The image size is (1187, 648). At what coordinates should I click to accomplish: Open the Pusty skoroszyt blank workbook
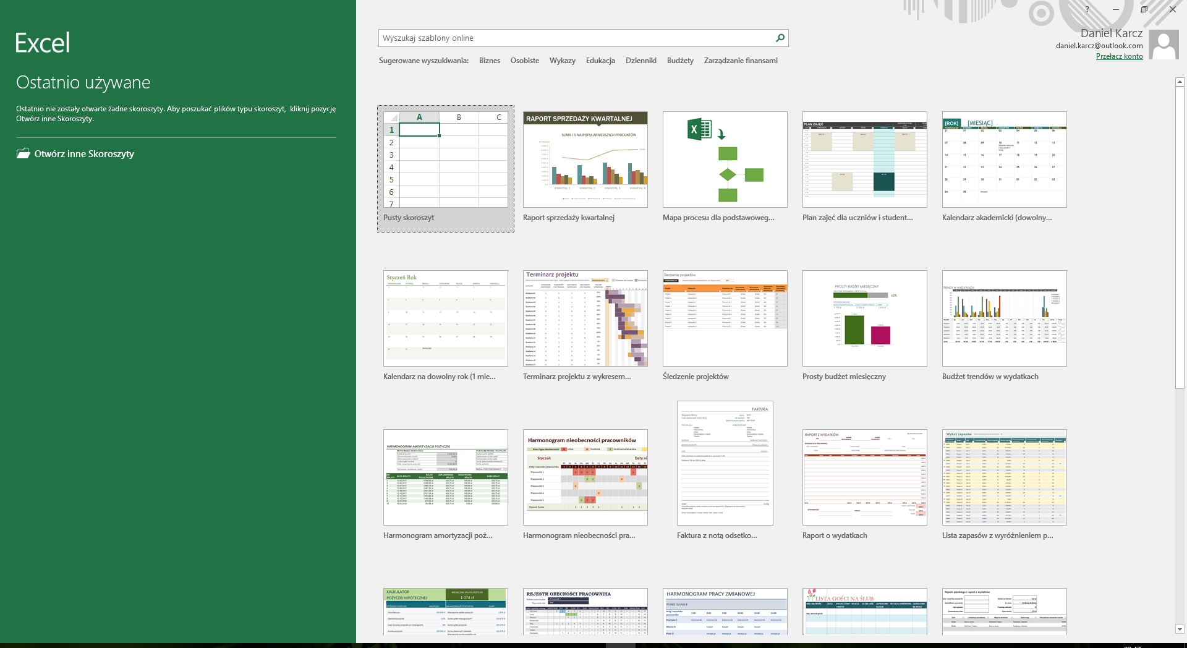(445, 161)
